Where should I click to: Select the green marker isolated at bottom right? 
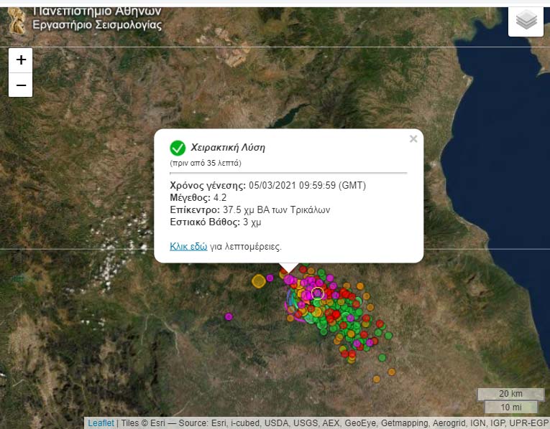click(x=382, y=357)
